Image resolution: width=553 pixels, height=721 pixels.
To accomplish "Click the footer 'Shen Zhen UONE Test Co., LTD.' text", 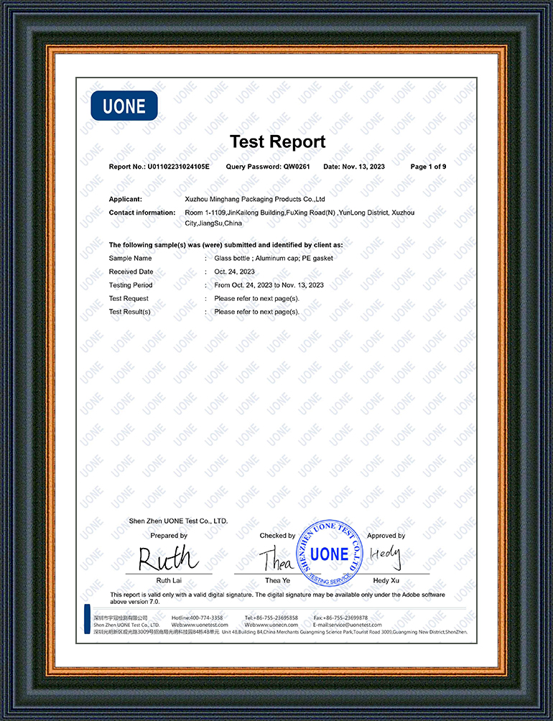I will (x=126, y=625).
